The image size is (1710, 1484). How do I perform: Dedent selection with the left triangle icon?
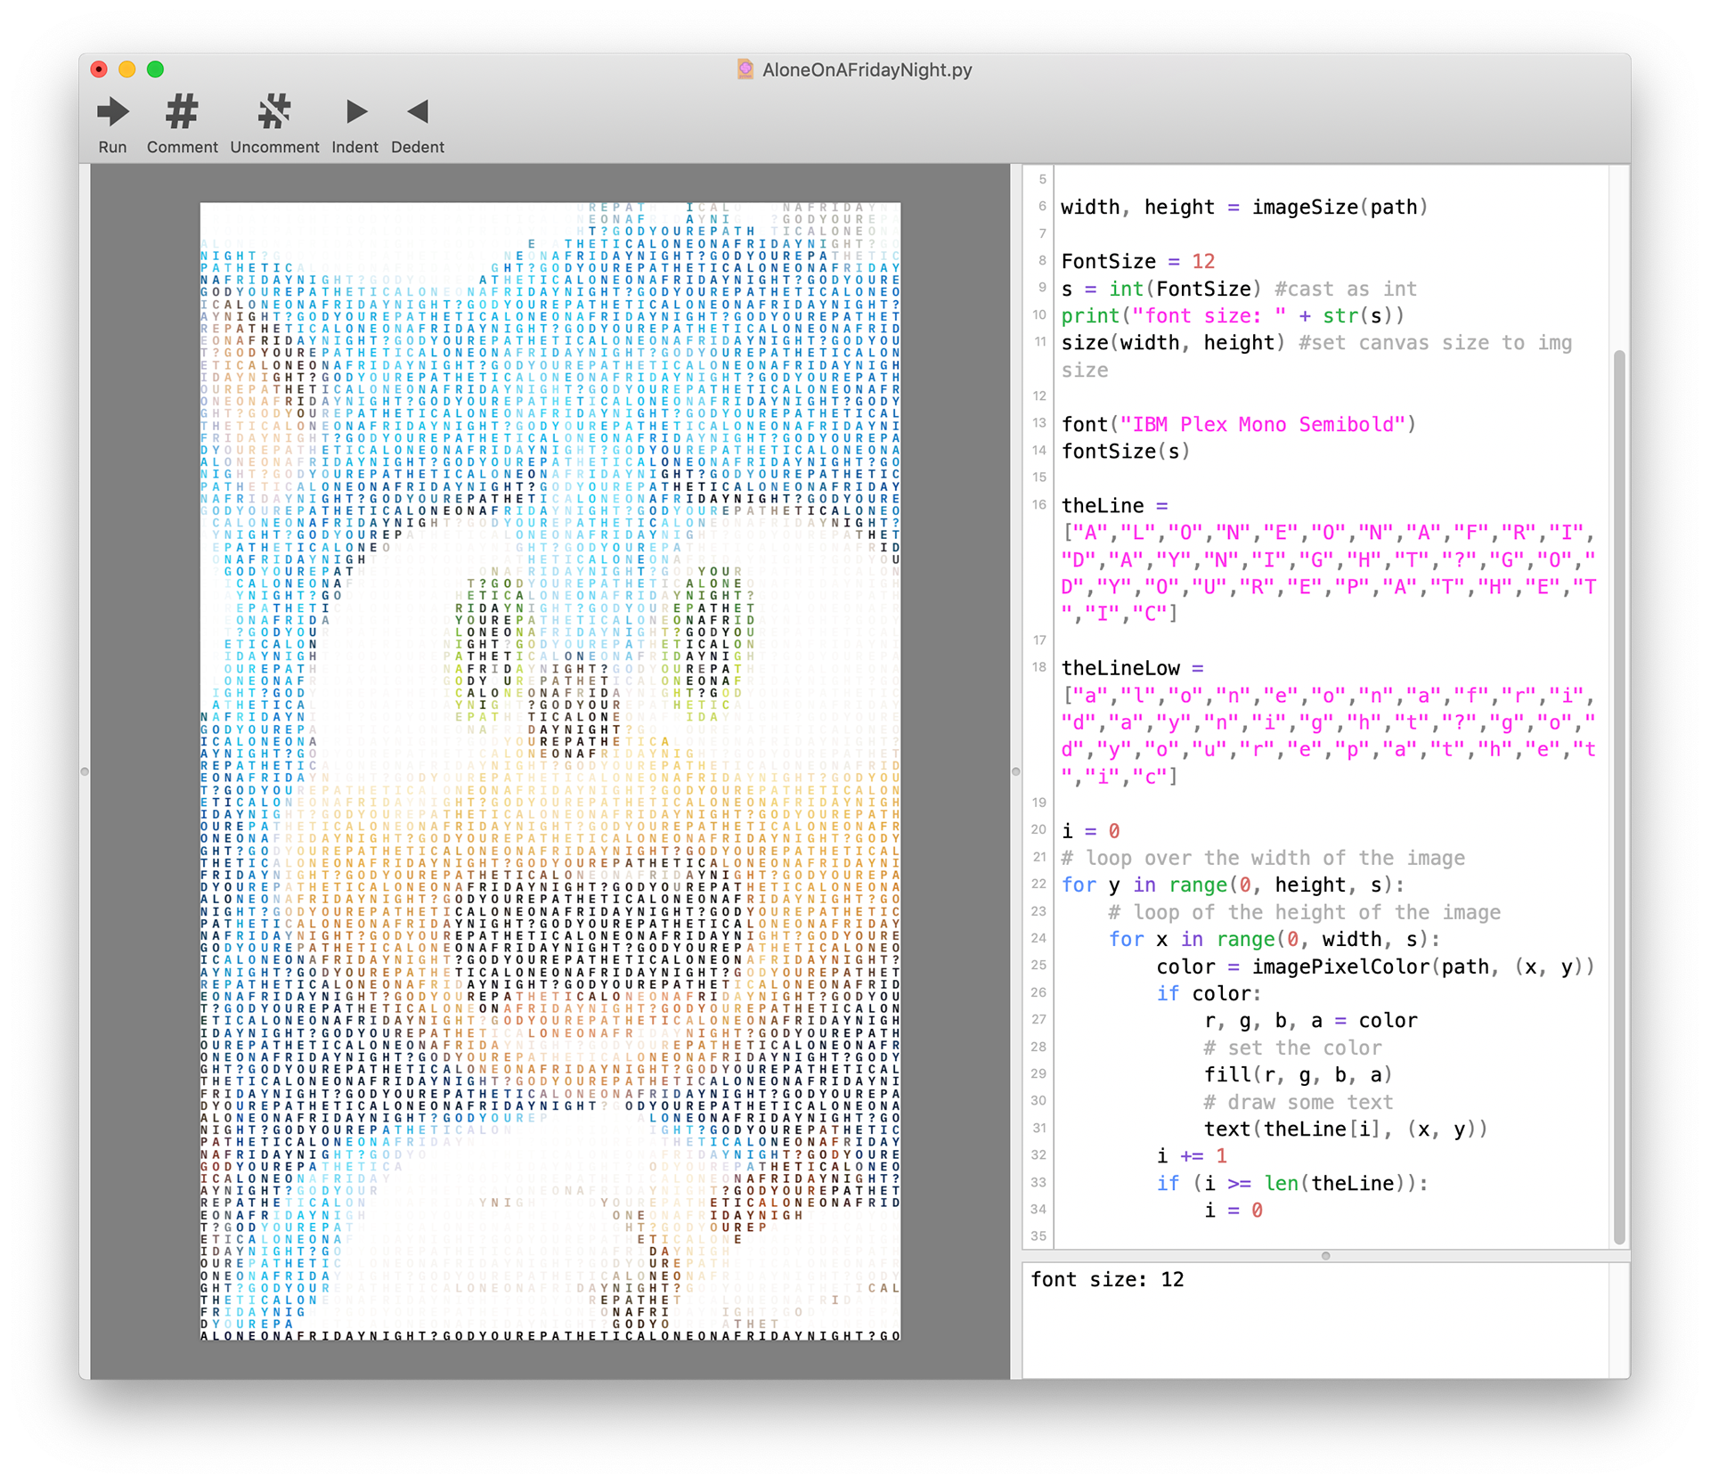click(x=417, y=113)
